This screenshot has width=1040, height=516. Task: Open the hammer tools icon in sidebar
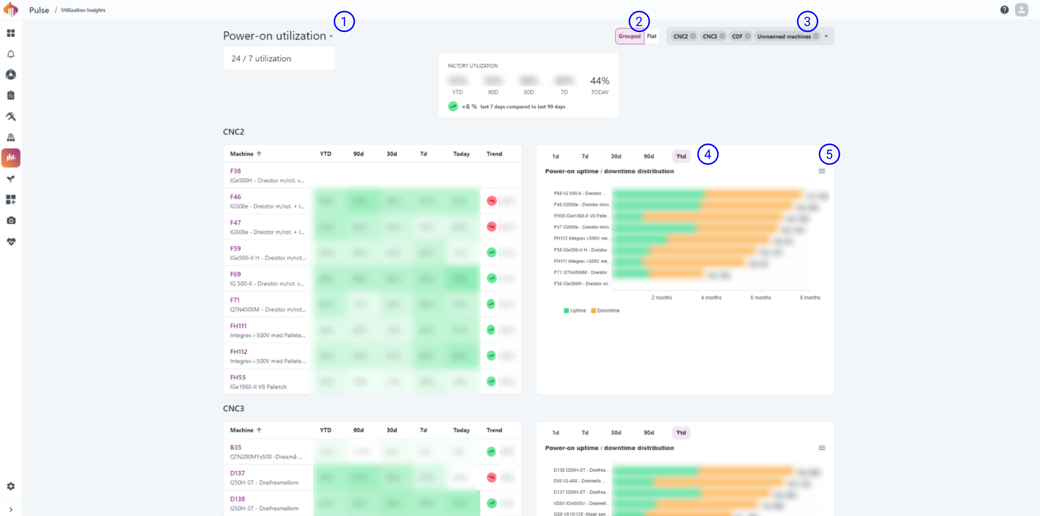tap(11, 116)
